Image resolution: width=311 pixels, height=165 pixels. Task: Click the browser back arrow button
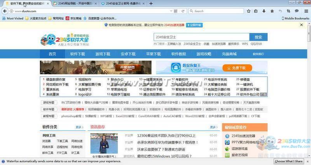pyautogui.click(x=5, y=11)
